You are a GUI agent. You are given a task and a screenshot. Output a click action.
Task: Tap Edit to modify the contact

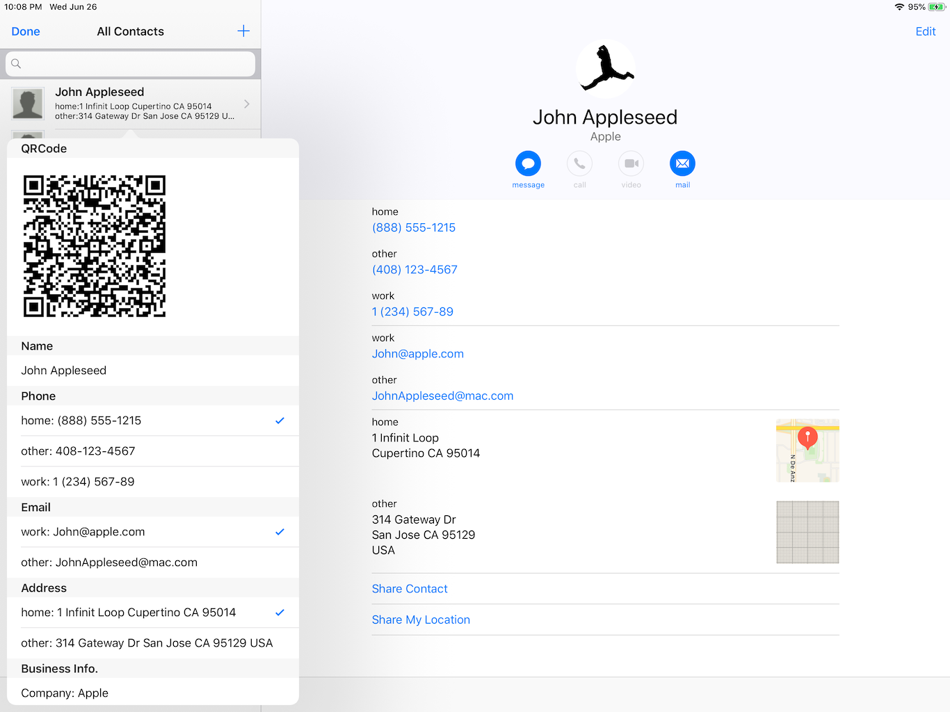(x=926, y=31)
